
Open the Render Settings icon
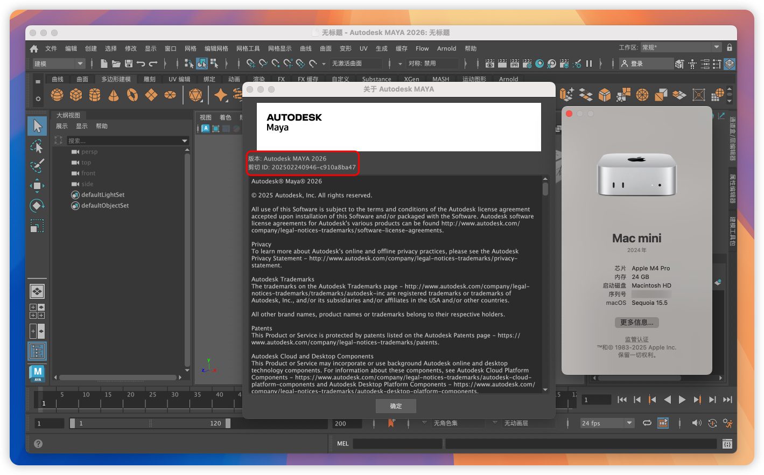[x=527, y=64]
